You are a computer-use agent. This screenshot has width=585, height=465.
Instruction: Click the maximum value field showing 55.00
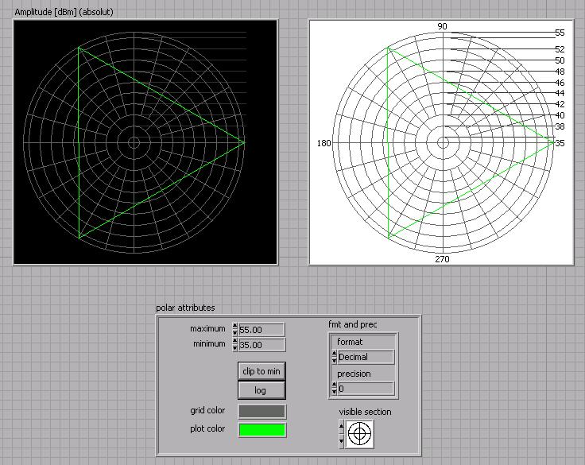point(262,329)
